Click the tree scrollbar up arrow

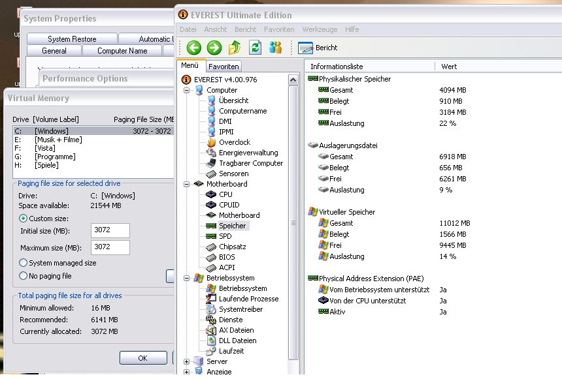point(293,80)
